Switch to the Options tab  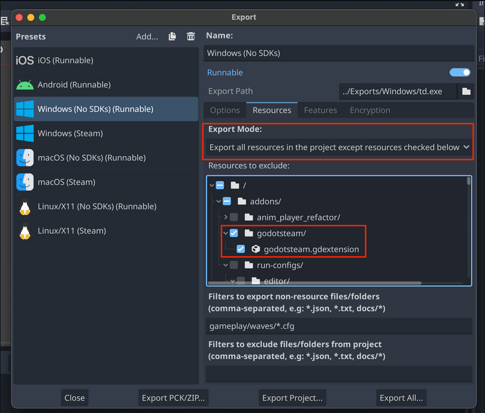pyautogui.click(x=225, y=110)
